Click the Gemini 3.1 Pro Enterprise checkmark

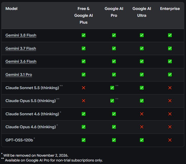click(170, 75)
